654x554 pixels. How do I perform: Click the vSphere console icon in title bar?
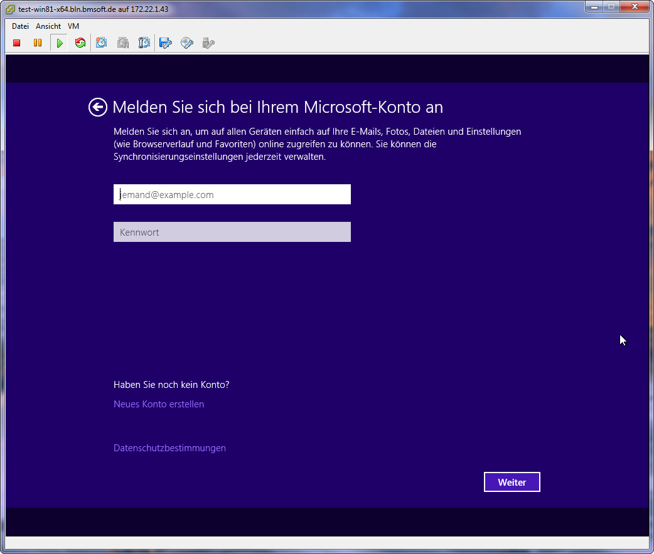(10, 9)
